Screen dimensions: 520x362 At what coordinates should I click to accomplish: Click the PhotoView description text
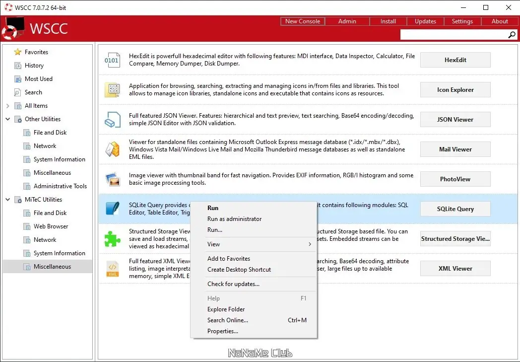pyautogui.click(x=271, y=179)
